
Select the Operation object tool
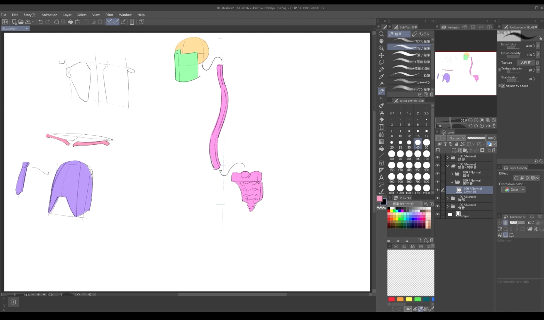381,48
